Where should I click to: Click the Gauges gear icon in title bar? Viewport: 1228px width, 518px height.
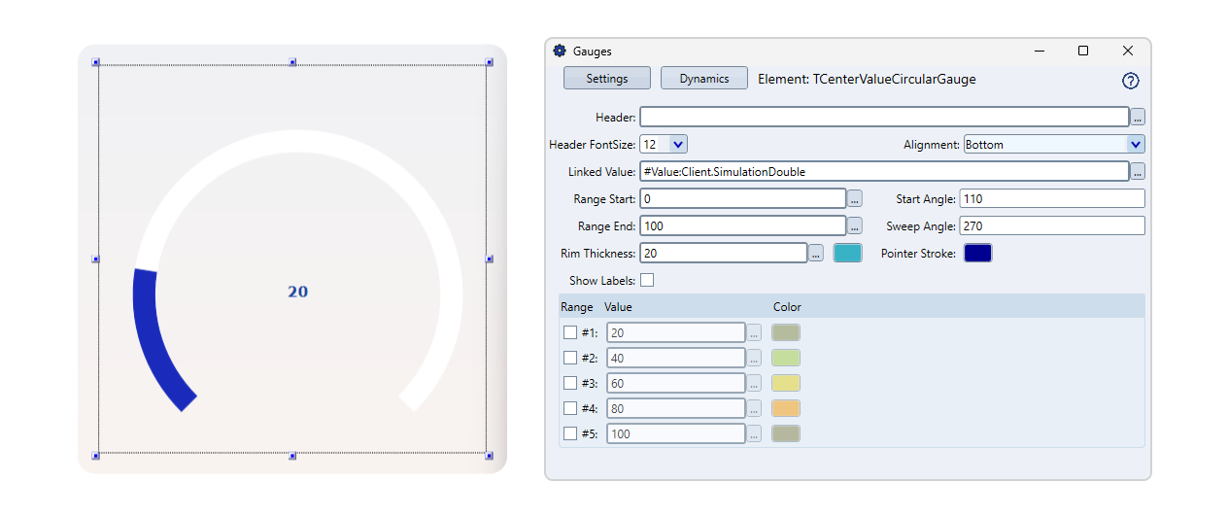point(560,52)
